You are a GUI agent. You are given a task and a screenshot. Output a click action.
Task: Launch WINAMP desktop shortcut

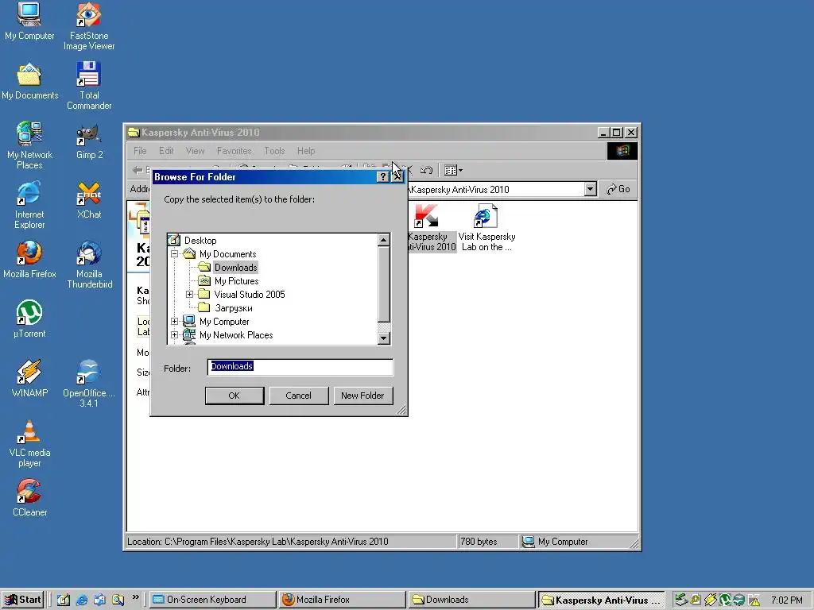pyautogui.click(x=29, y=379)
